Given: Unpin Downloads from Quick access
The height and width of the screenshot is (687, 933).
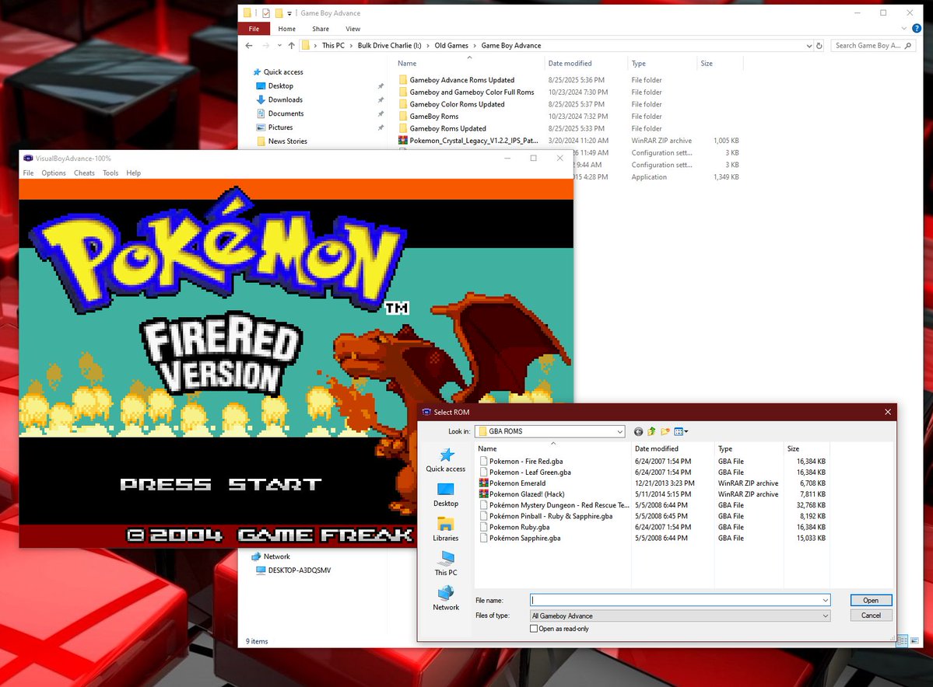Looking at the screenshot, I should pyautogui.click(x=381, y=99).
